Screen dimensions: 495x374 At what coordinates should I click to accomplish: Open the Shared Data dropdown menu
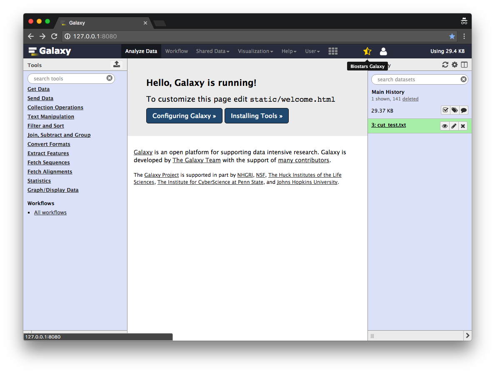212,51
